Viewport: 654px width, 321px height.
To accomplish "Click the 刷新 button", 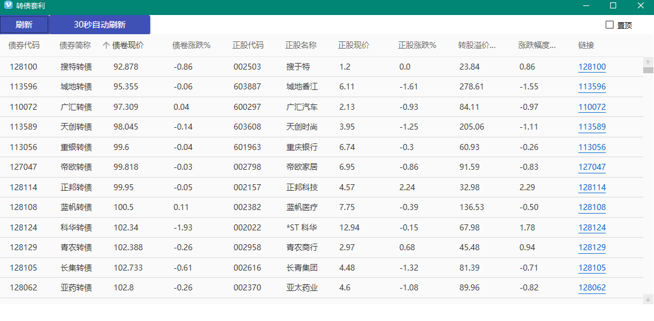I will click(24, 25).
